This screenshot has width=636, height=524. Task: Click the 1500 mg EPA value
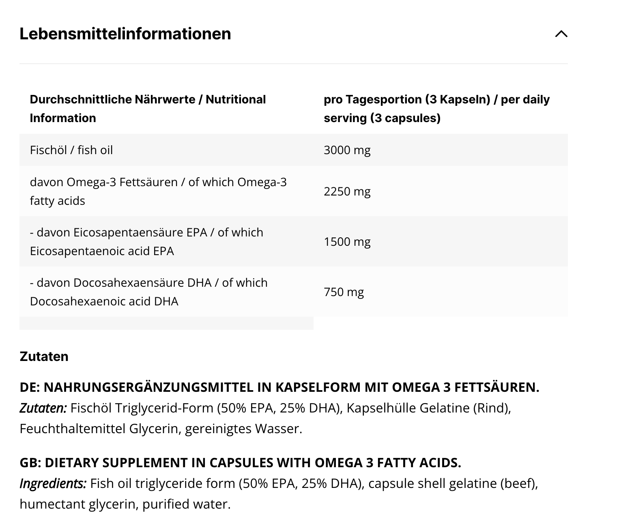pos(347,241)
